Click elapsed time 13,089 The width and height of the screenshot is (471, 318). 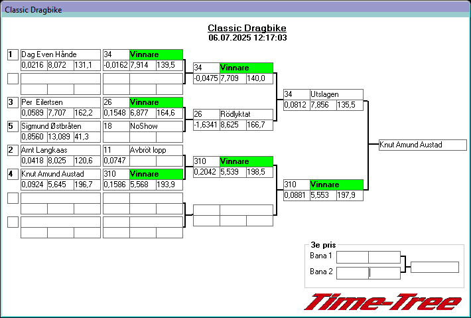click(x=60, y=137)
